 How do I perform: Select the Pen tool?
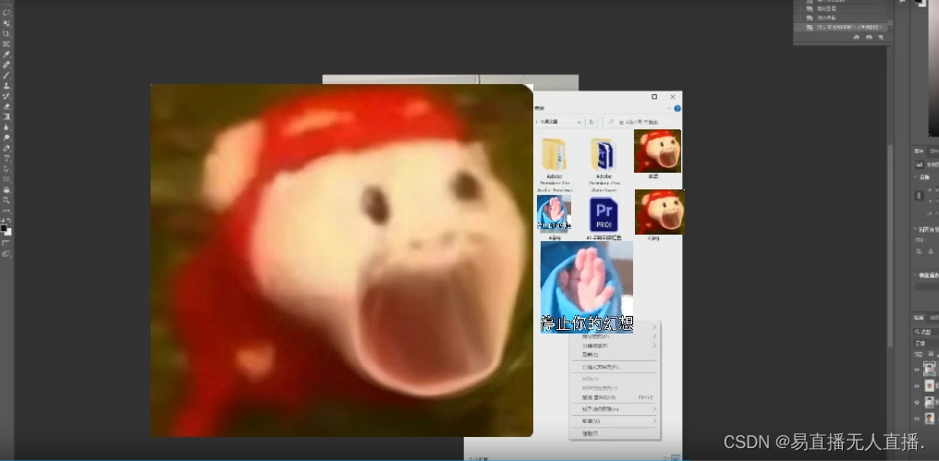(x=6, y=148)
